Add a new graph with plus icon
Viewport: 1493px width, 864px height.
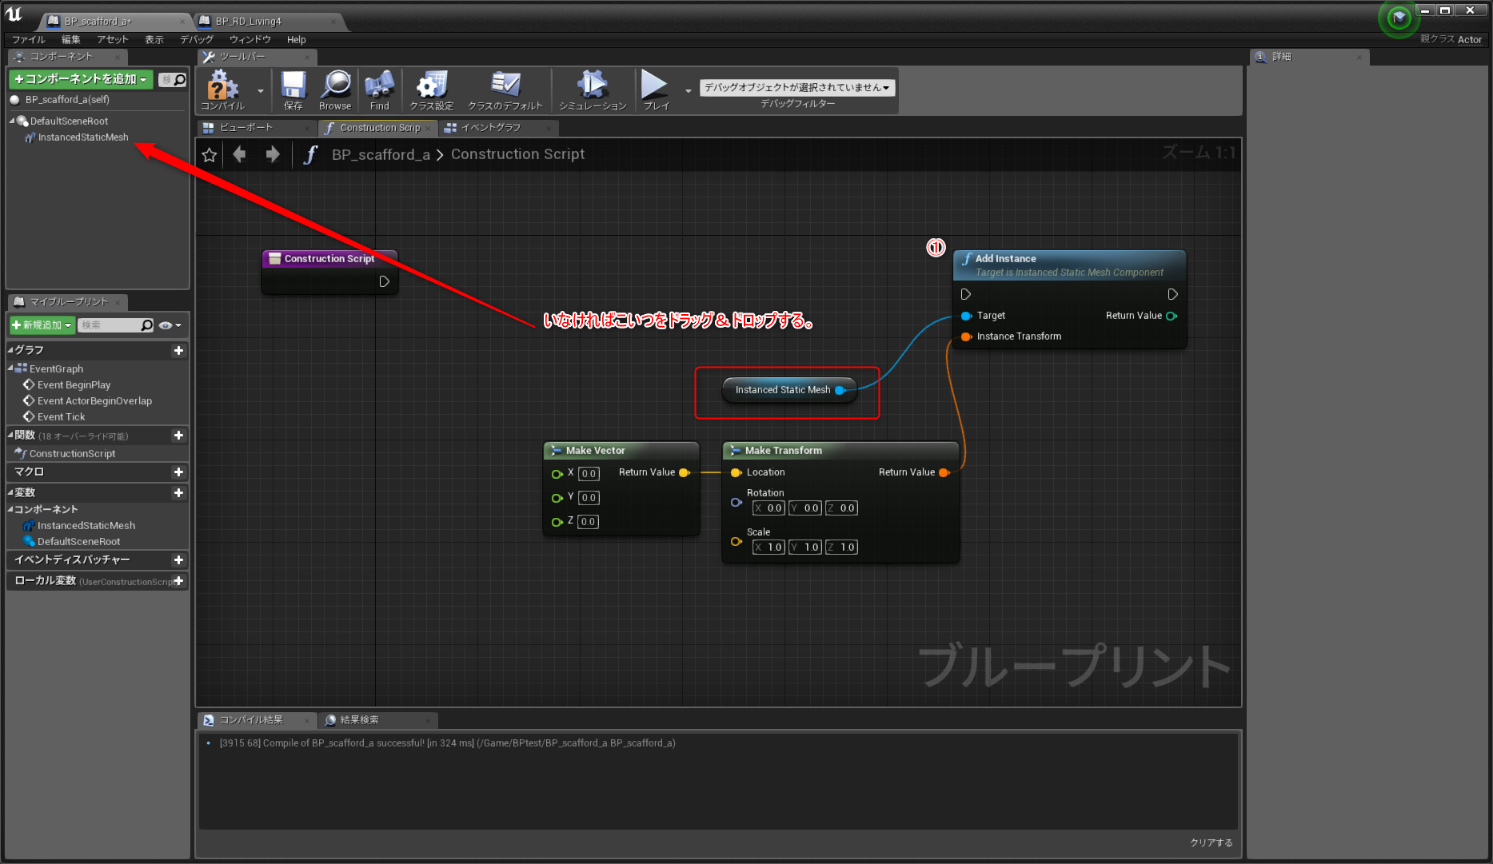178,350
